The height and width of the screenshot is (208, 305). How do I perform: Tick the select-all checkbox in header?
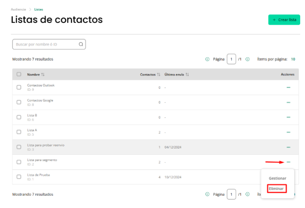pyautogui.click(x=19, y=74)
